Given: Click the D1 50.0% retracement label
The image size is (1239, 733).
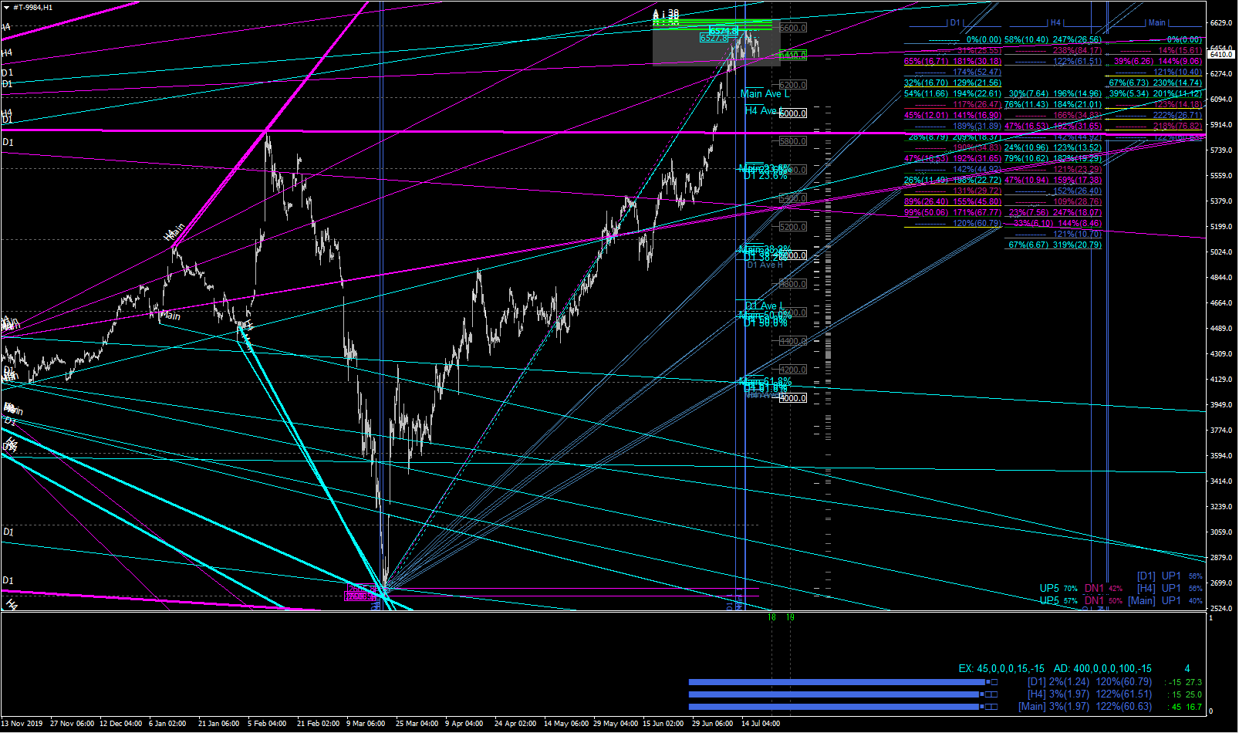Looking at the screenshot, I should click(x=765, y=323).
